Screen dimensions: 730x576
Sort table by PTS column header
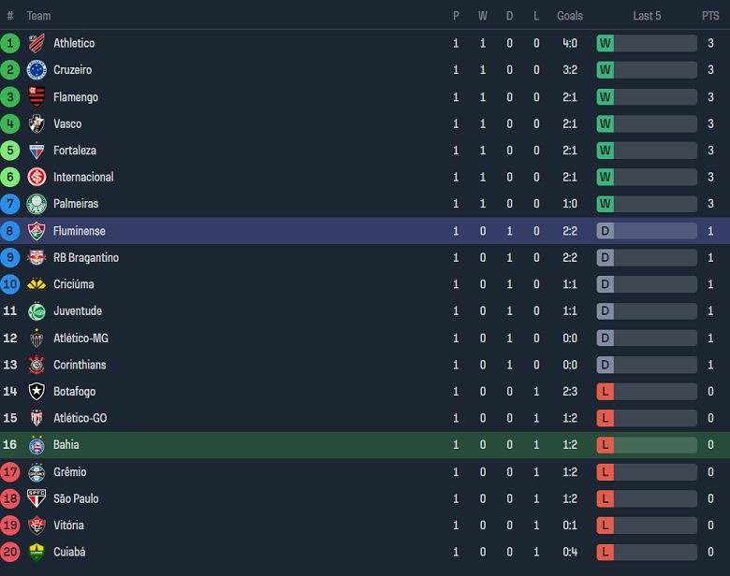click(x=710, y=16)
